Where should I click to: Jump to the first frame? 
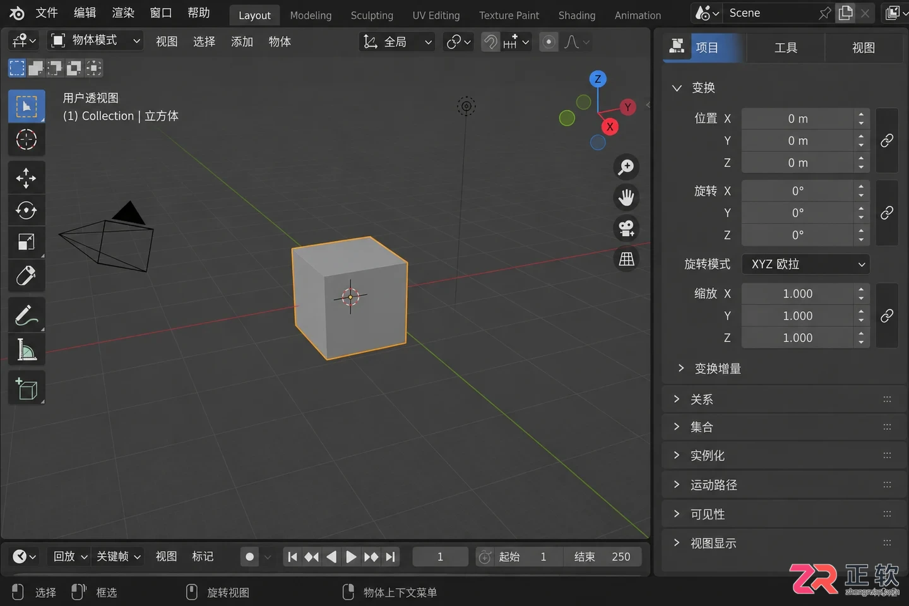(x=292, y=557)
